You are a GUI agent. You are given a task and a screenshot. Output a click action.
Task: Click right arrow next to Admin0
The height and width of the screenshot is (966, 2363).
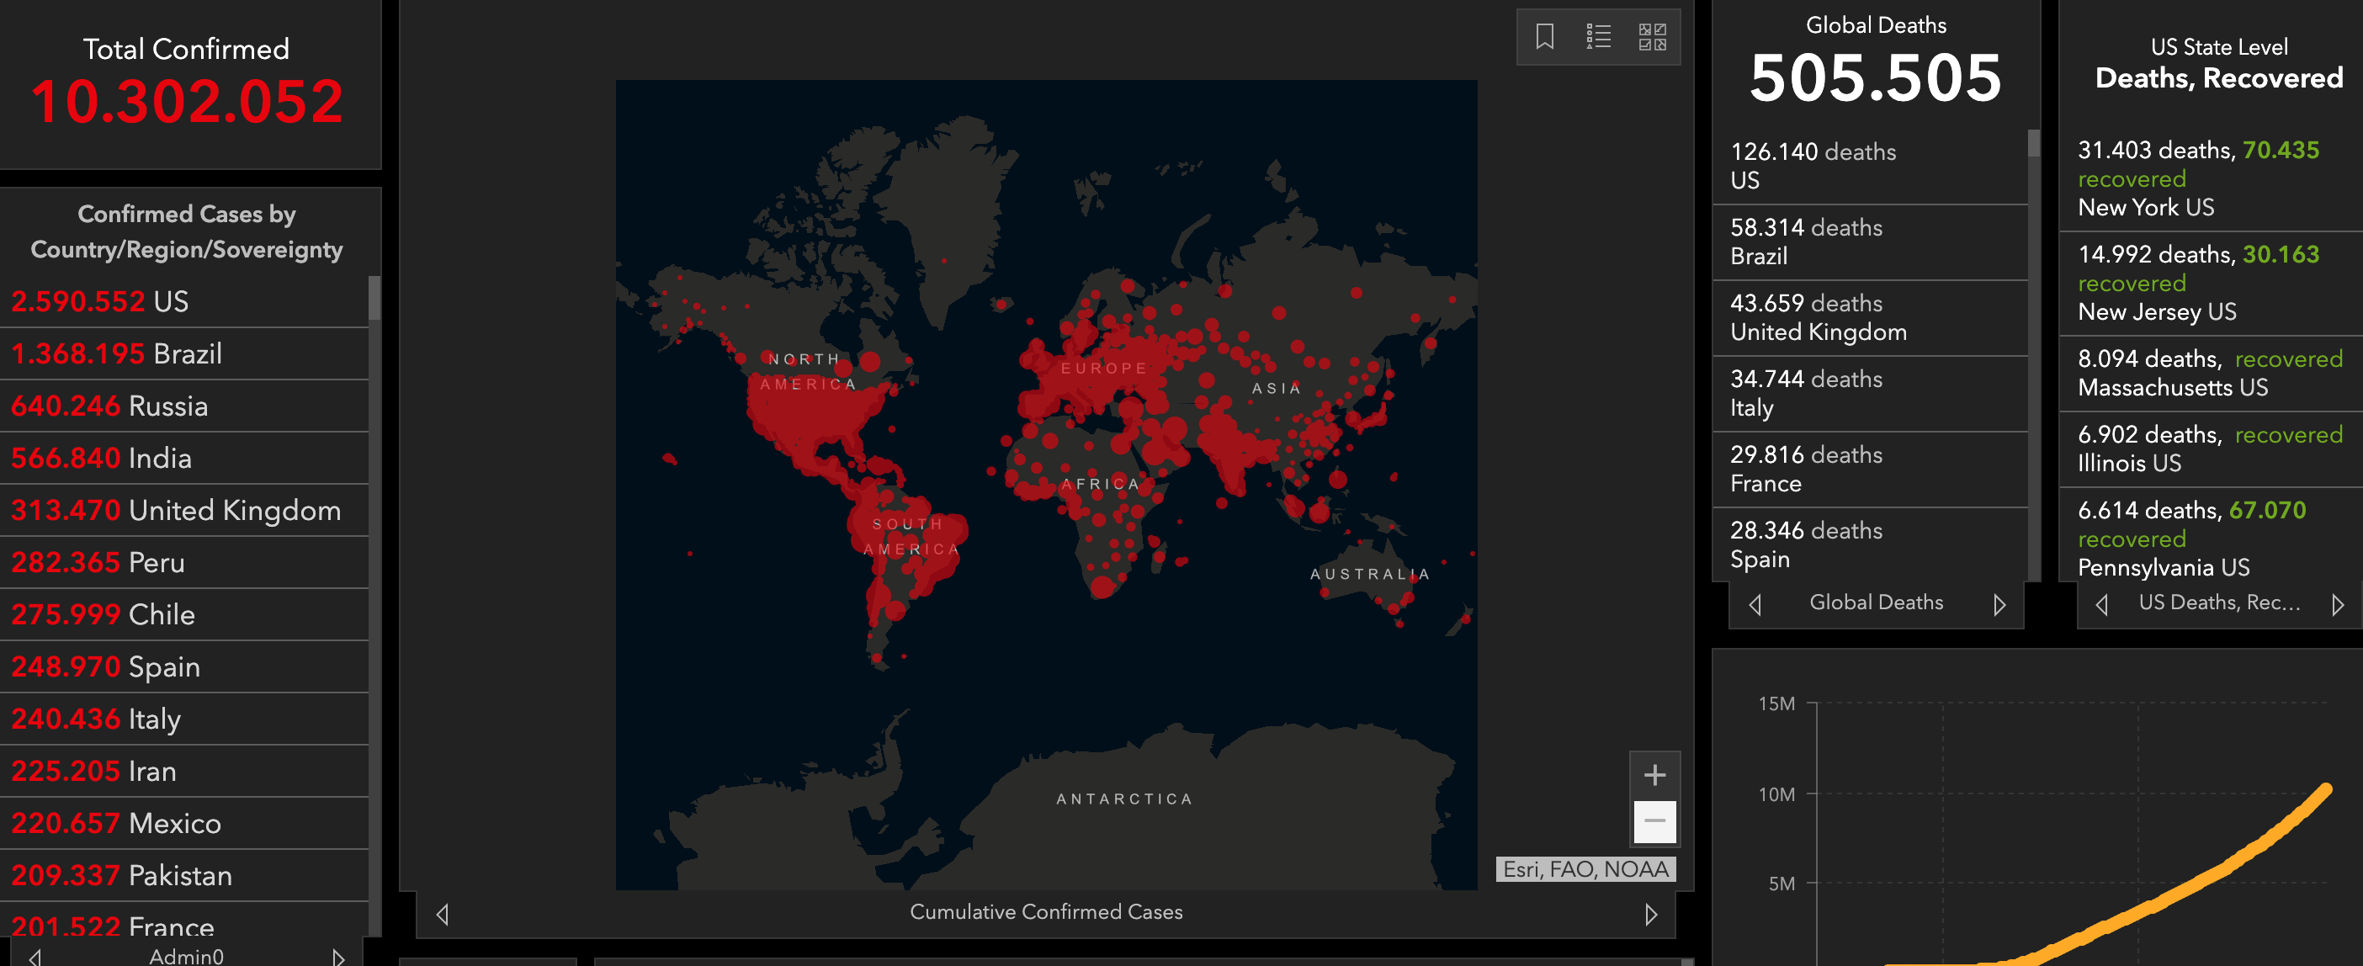(338, 957)
